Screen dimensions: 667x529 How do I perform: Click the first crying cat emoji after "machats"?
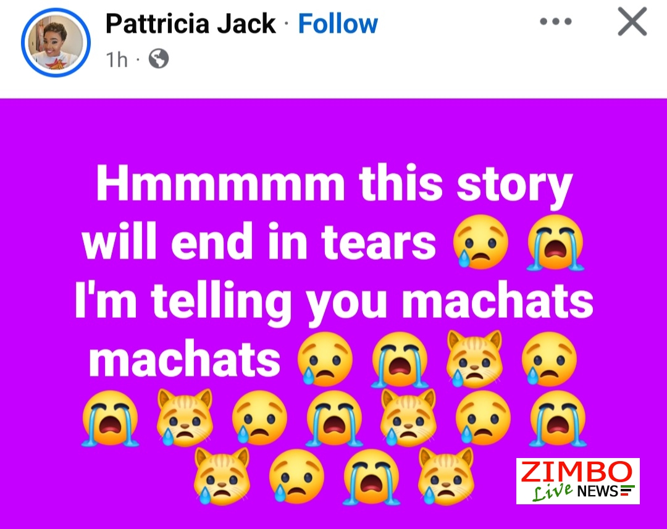474,359
